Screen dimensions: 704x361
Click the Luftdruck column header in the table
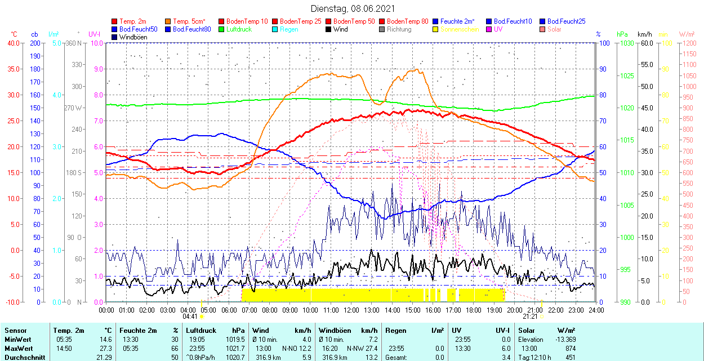[x=201, y=331]
